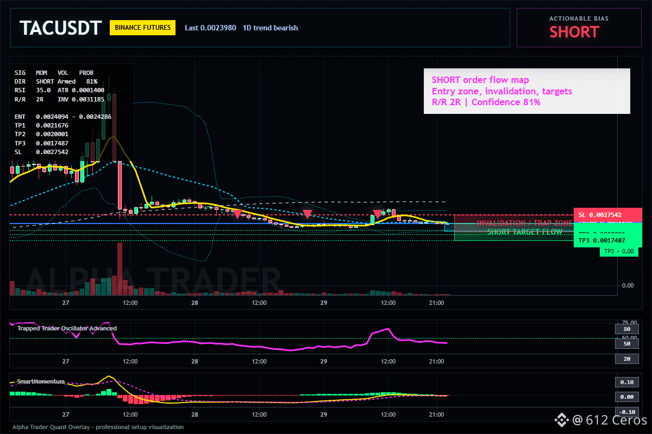Click the ENT 0.0024094 - 0.0024286 row
This screenshot has height=434, width=652.
point(63,117)
